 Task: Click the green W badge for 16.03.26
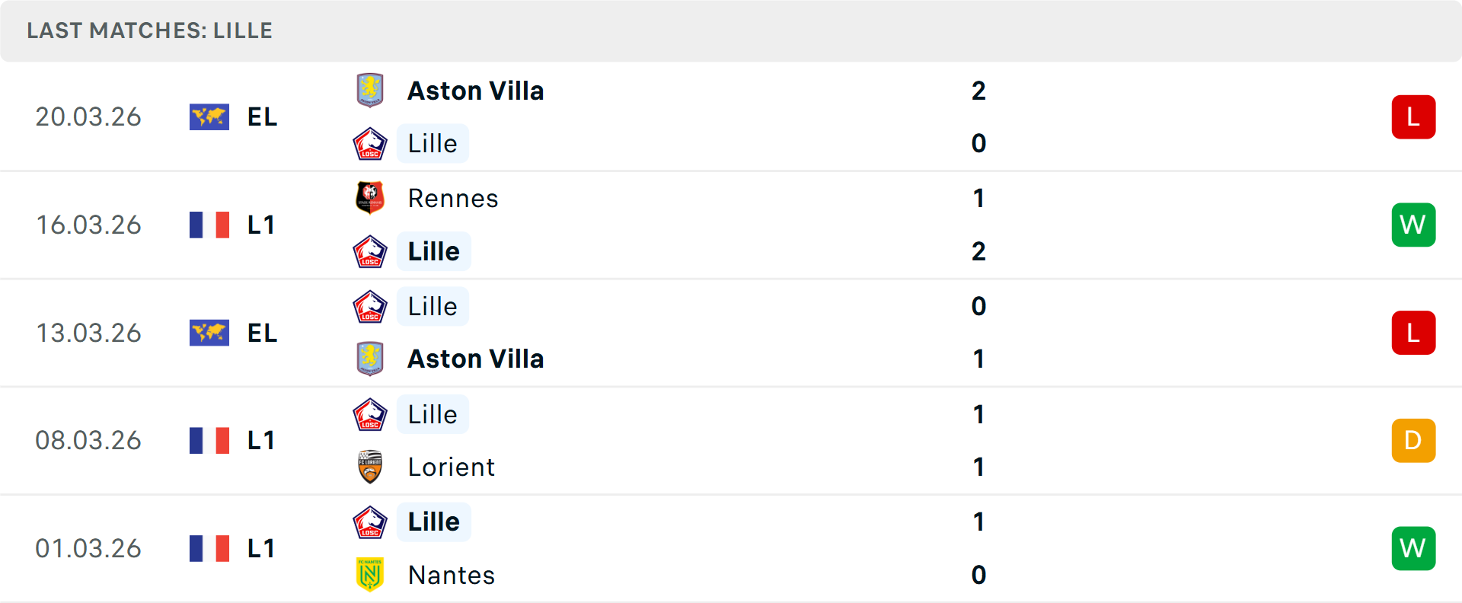coord(1413,225)
